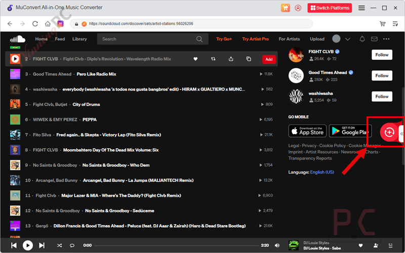Open the Try Artist Pro link
This screenshot has width=405, height=253.
pyautogui.click(x=256, y=39)
